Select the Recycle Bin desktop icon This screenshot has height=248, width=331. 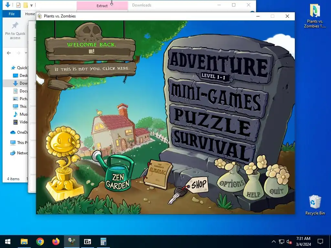point(315,205)
